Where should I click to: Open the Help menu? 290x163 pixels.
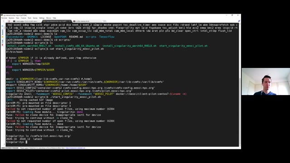click(x=54, y=18)
